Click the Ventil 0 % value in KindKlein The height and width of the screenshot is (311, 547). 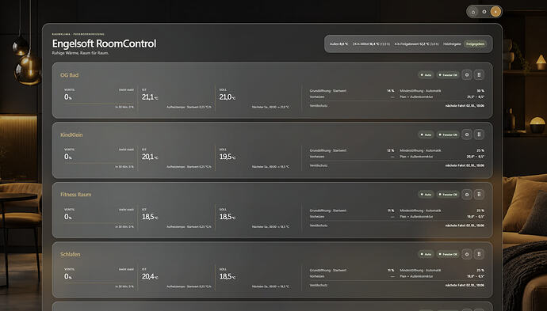point(68,157)
